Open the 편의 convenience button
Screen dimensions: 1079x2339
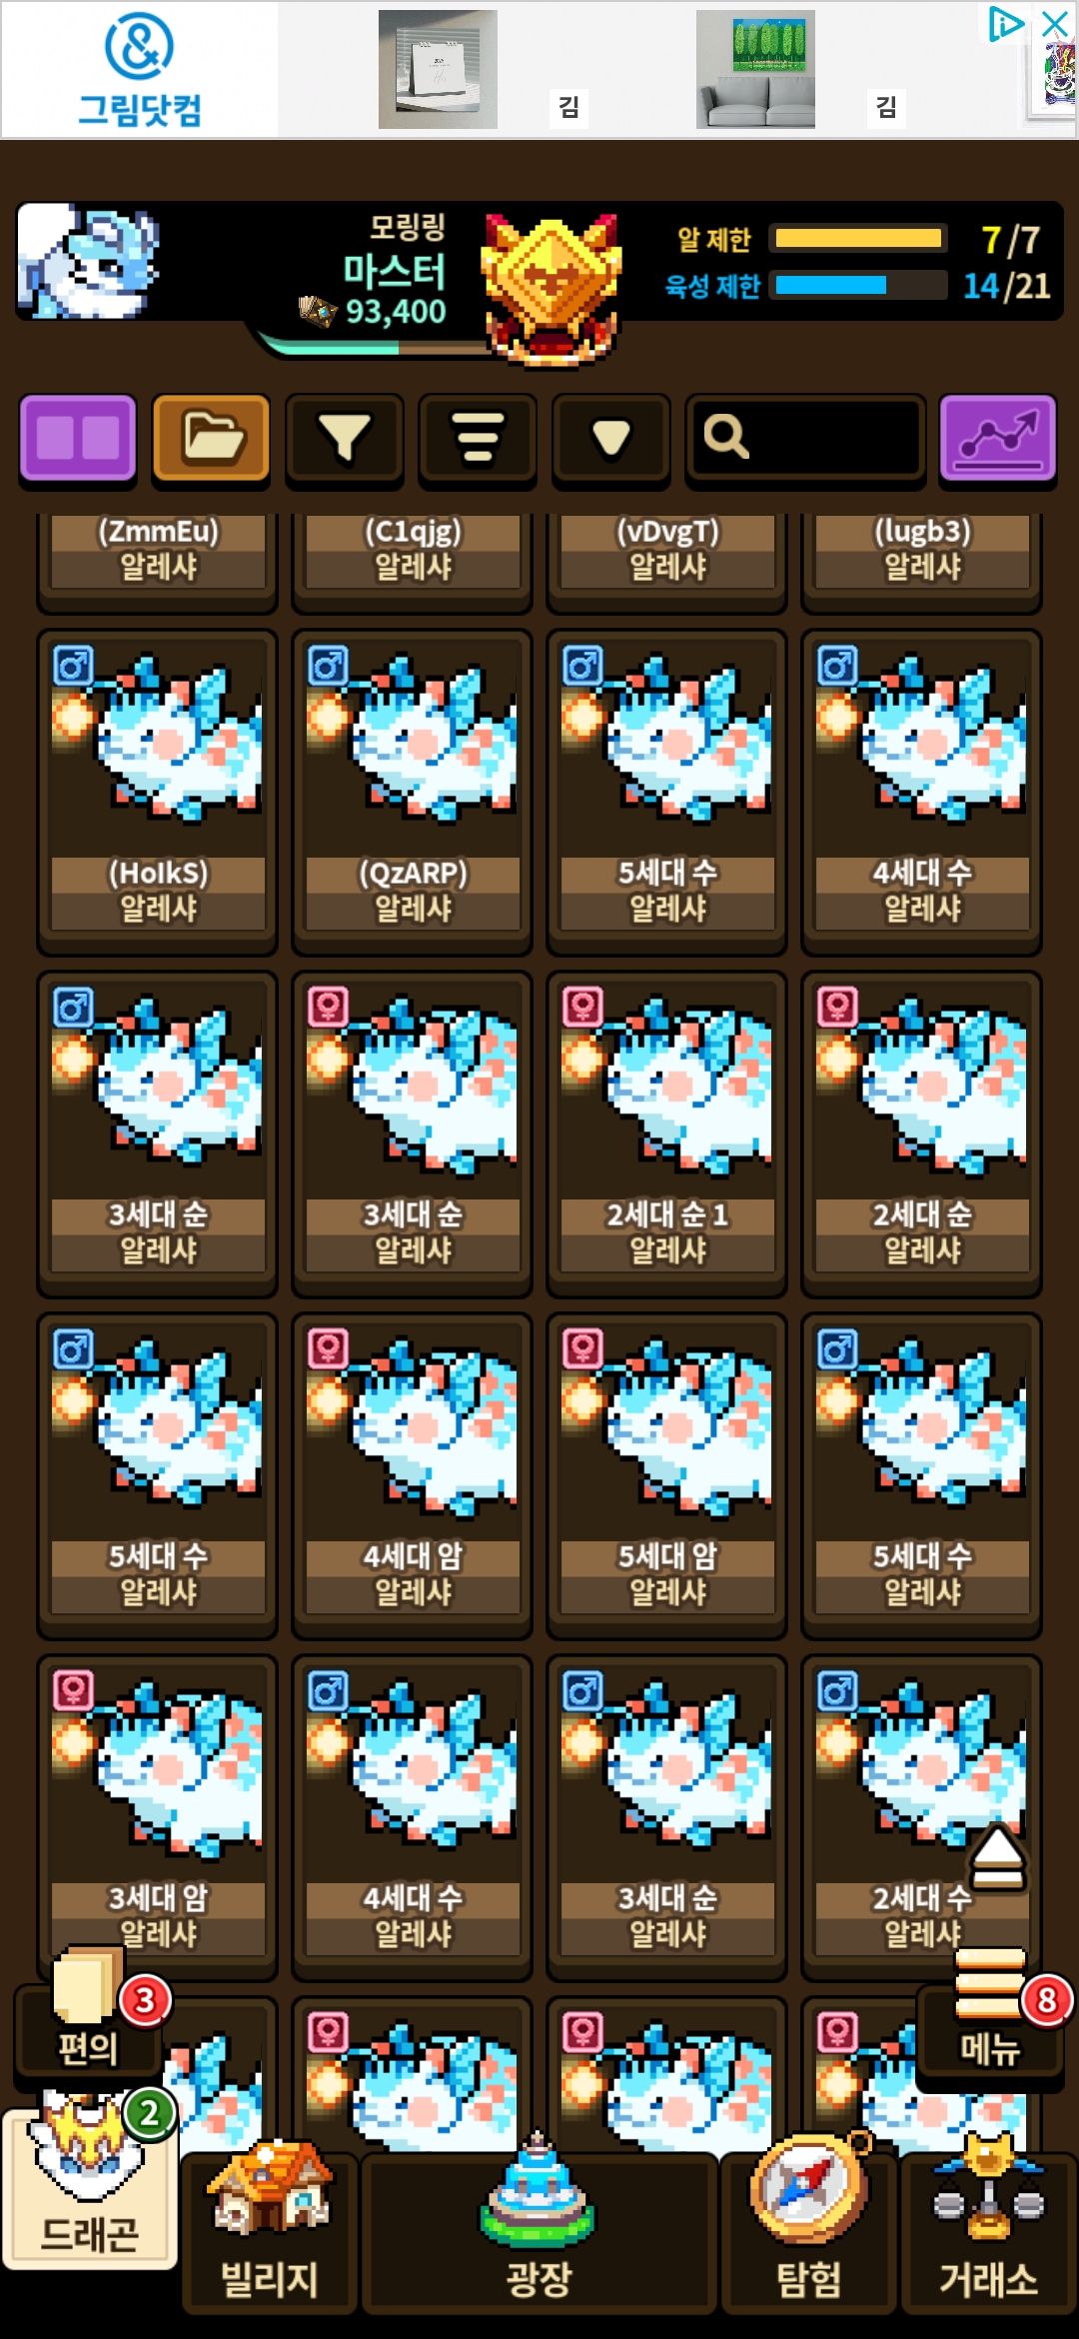88,2014
